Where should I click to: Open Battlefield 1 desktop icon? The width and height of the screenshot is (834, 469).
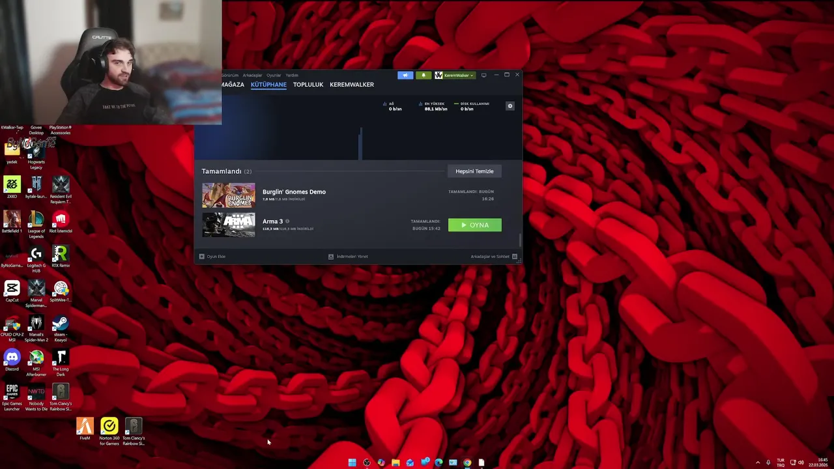point(12,222)
